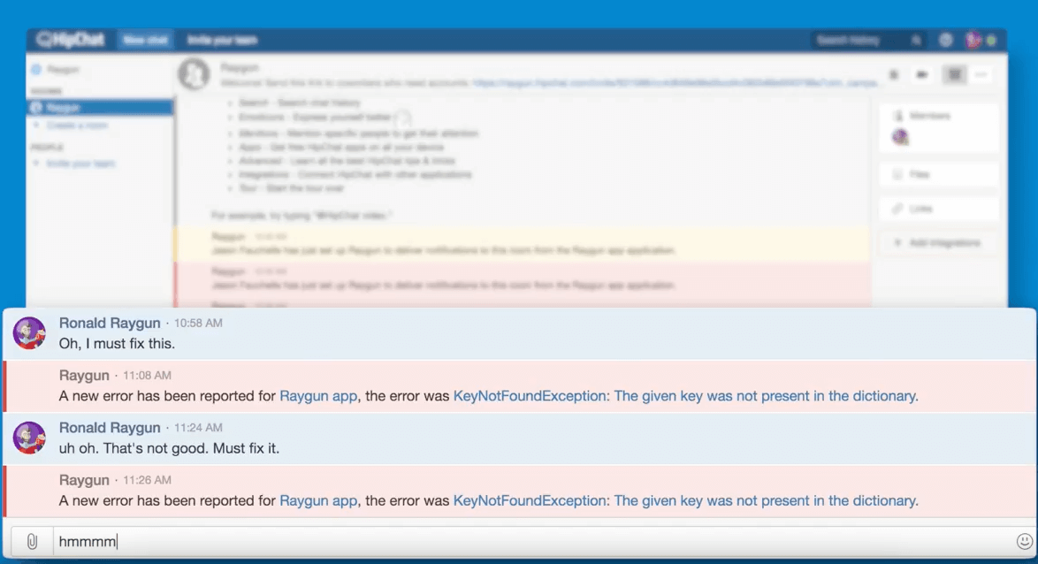Toggle the right sidebar panel icon
This screenshot has height=564, width=1038.
tap(955, 75)
